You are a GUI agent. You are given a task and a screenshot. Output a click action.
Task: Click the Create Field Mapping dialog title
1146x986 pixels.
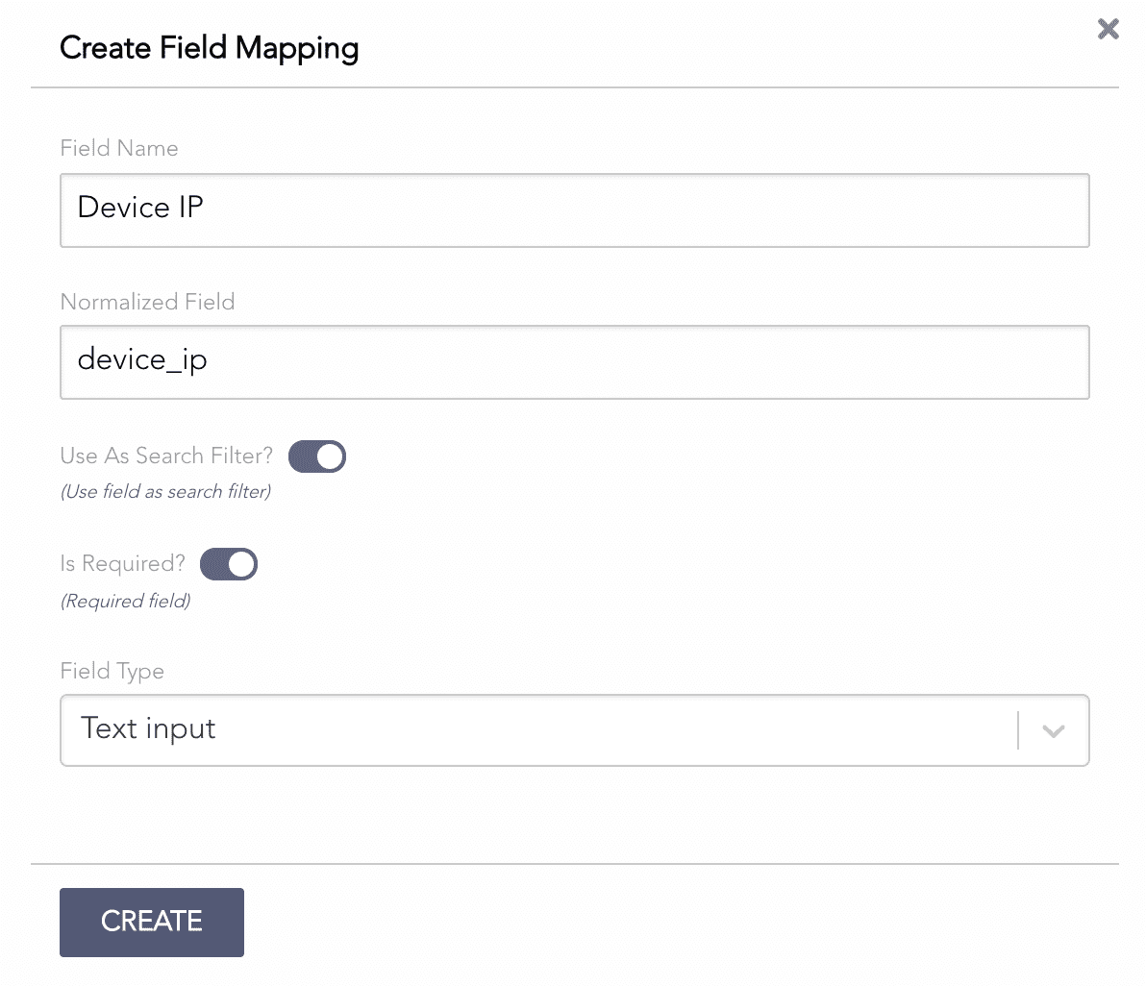coord(210,47)
